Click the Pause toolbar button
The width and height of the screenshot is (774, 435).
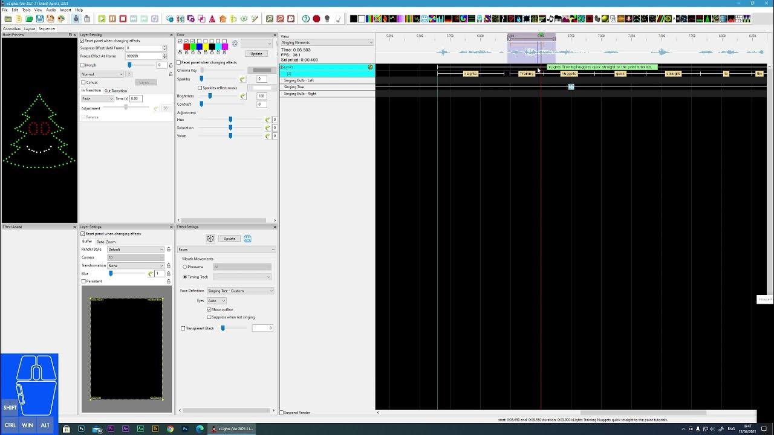click(x=112, y=19)
